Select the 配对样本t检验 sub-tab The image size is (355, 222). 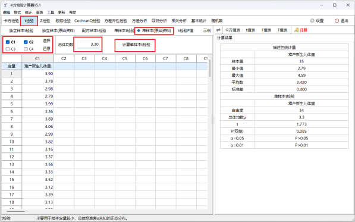(94, 30)
